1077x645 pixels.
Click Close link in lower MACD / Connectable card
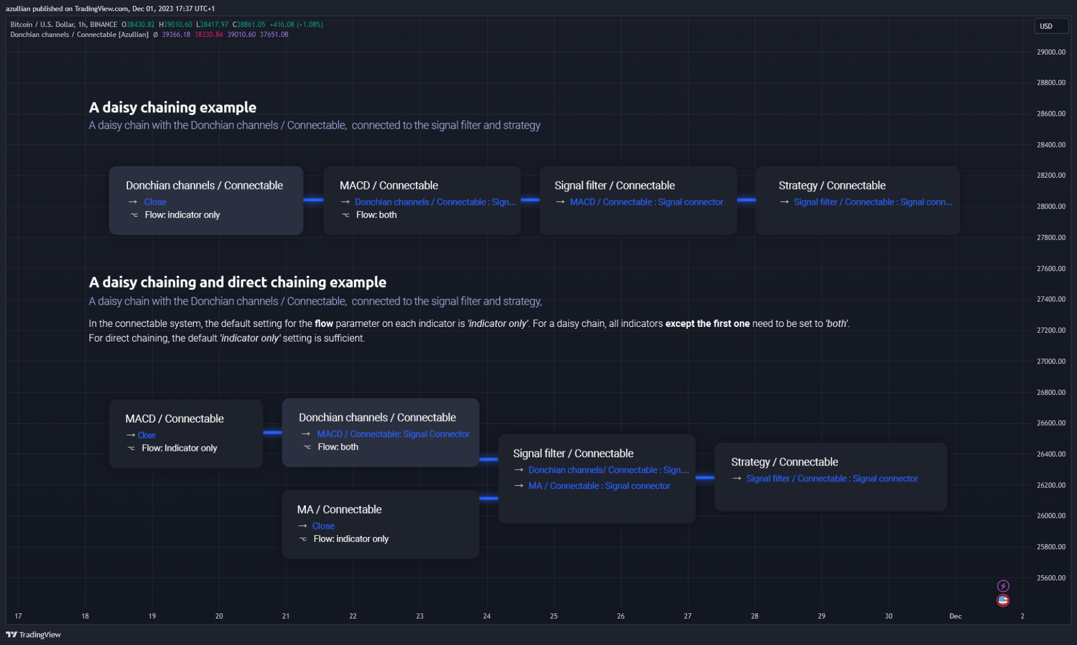[147, 435]
